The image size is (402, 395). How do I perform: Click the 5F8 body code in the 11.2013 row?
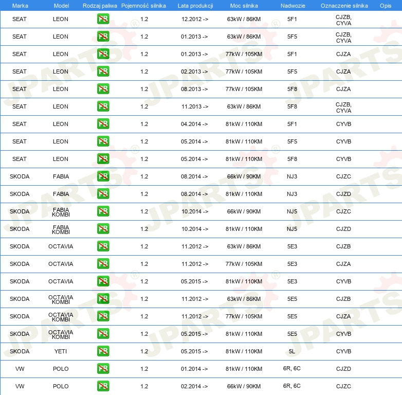point(292,106)
